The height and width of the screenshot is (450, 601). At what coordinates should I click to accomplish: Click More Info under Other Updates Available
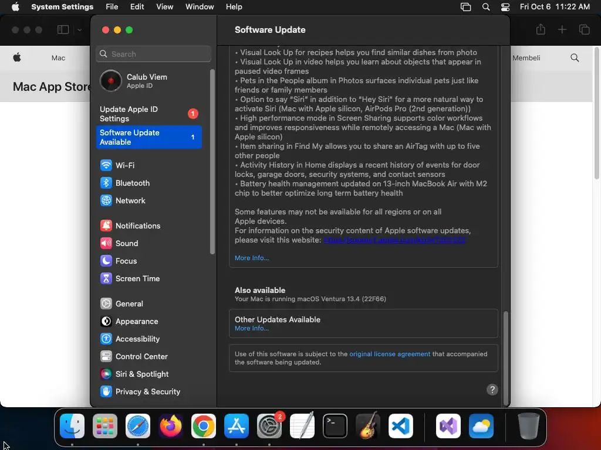click(251, 328)
